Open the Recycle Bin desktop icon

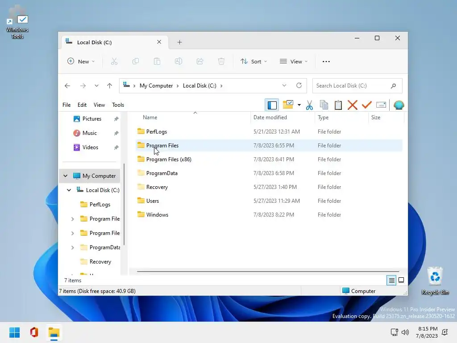(x=435, y=281)
